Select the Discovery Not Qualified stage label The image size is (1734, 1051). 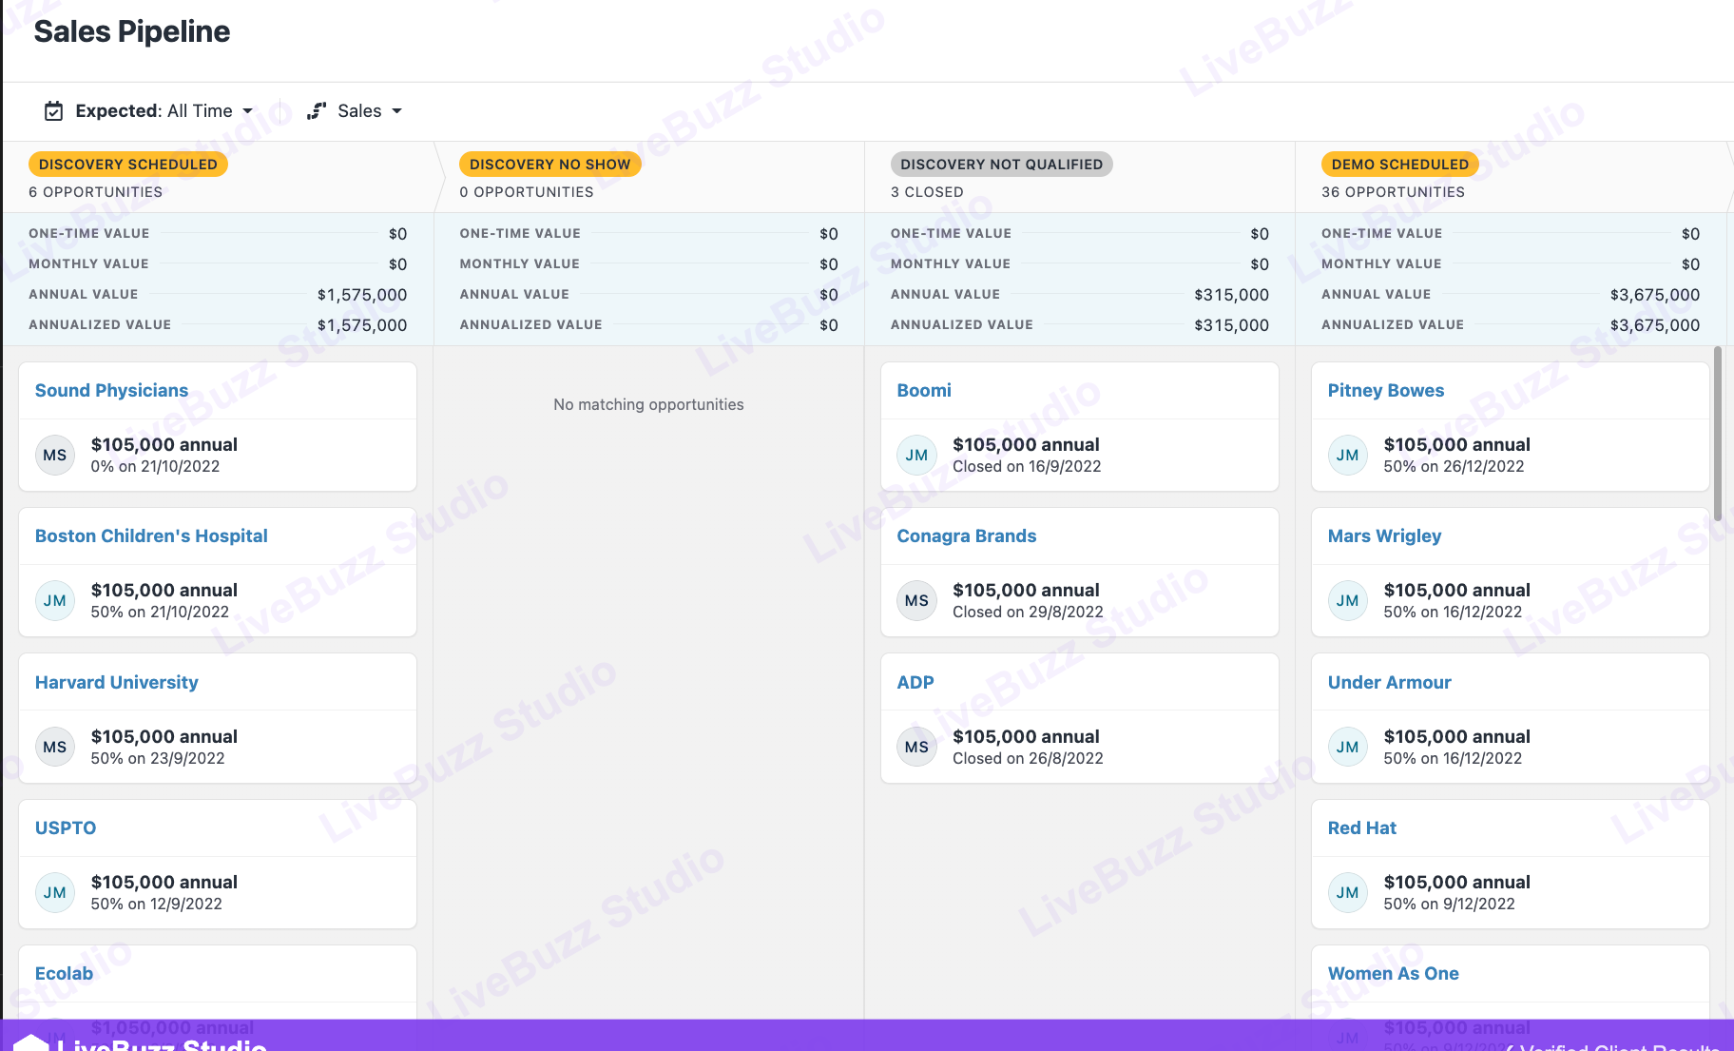(x=1001, y=165)
